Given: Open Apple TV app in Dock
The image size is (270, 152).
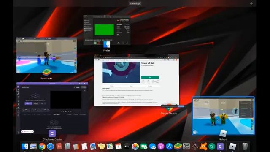Looking at the screenshot, I should [x=127, y=147].
